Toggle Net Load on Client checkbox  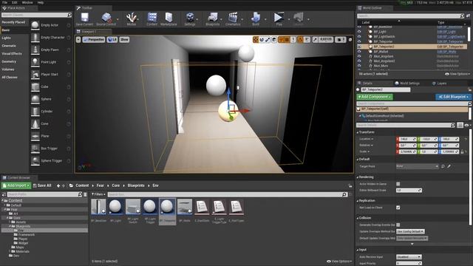(x=398, y=208)
